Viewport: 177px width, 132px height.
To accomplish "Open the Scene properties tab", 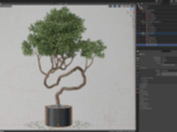I will [x=138, y=66].
